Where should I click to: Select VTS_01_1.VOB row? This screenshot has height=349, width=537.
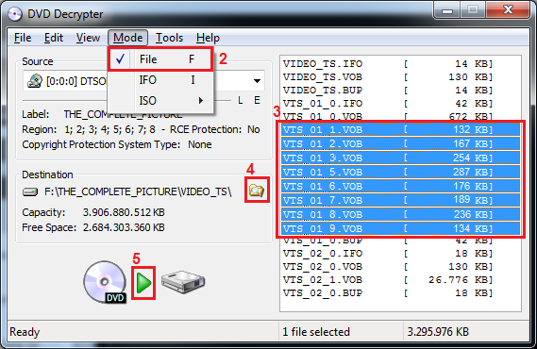click(x=401, y=129)
